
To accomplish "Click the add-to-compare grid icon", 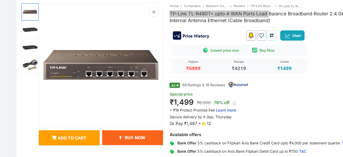I will click(x=271, y=36).
